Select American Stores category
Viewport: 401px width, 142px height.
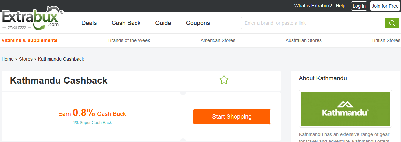click(218, 40)
